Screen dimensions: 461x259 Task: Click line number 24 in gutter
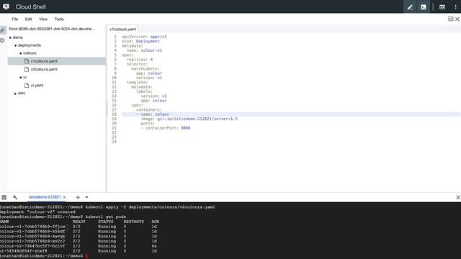(x=114, y=142)
